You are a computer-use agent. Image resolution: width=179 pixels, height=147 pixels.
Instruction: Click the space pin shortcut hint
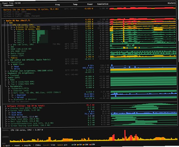(x=62, y=145)
